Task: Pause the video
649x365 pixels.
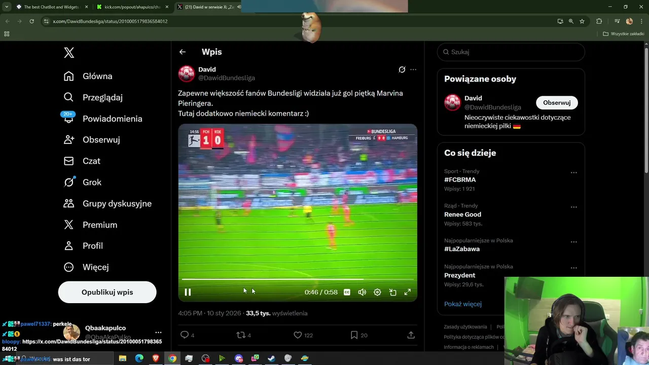Action: pyautogui.click(x=188, y=292)
